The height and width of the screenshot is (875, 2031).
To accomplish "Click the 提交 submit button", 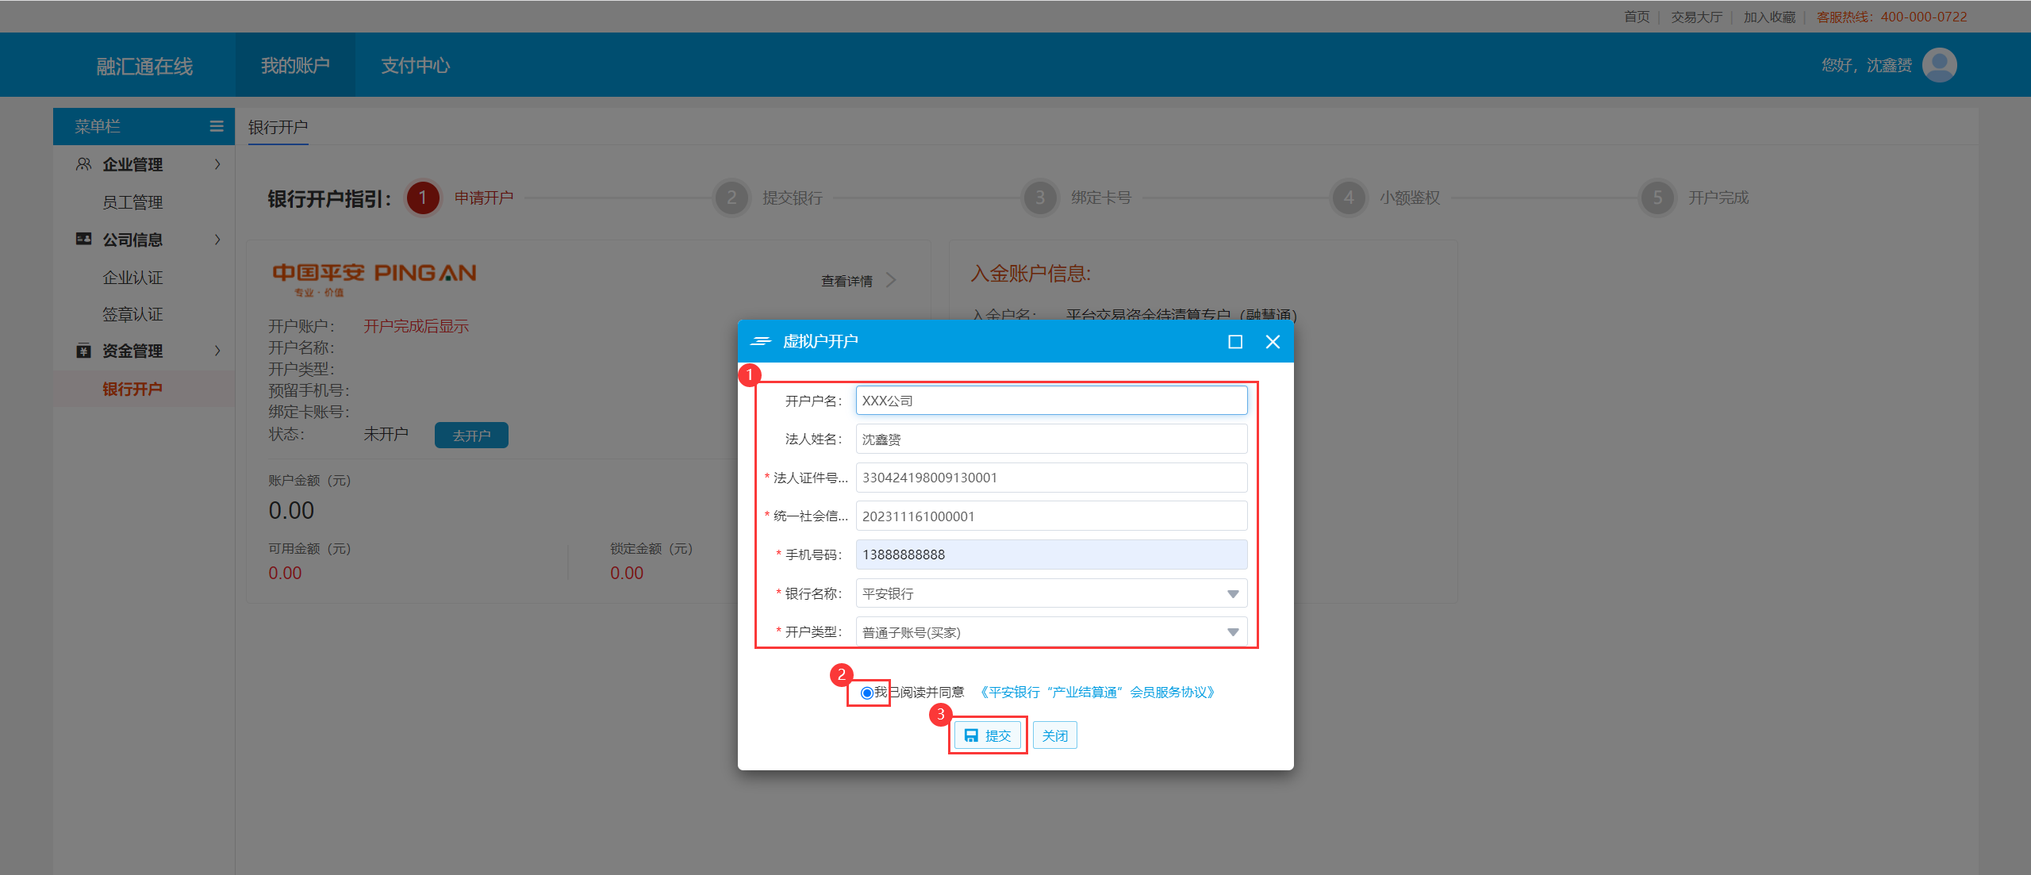I will pyautogui.click(x=987, y=735).
